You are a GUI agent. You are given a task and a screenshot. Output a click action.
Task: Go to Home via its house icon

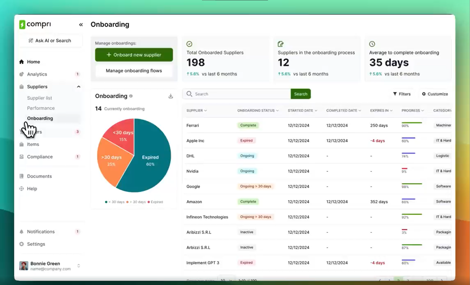coord(22,62)
